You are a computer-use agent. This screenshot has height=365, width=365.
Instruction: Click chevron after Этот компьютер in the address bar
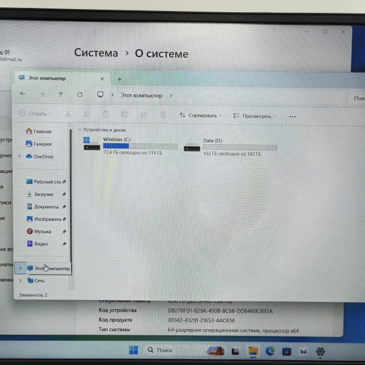point(171,96)
